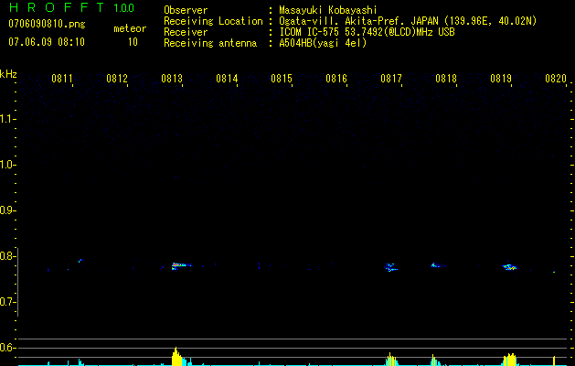
Task: Click the 0.8 kHz frequency label
Action: pyautogui.click(x=7, y=256)
